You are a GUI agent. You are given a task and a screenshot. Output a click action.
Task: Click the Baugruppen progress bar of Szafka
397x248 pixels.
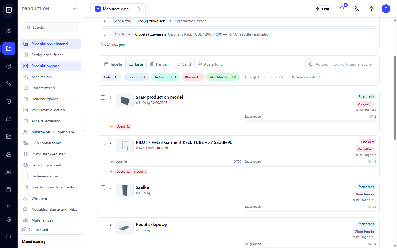coord(310,211)
